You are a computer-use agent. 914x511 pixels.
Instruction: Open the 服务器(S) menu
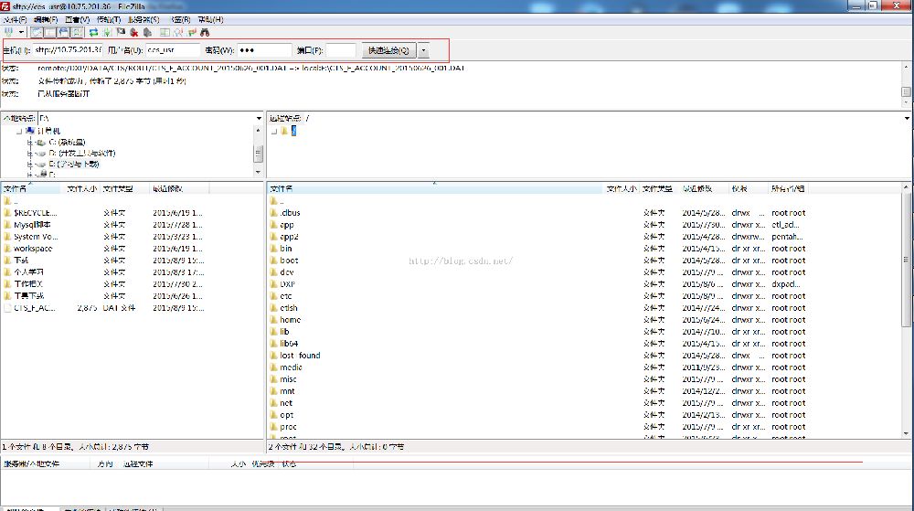point(143,19)
